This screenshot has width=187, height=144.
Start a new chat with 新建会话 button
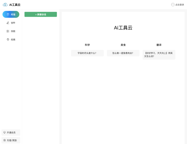point(41,14)
